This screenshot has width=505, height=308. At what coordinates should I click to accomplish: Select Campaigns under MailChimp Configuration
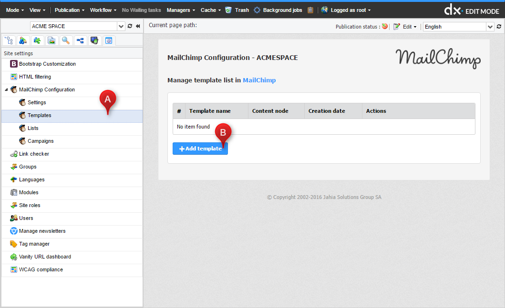(x=41, y=141)
